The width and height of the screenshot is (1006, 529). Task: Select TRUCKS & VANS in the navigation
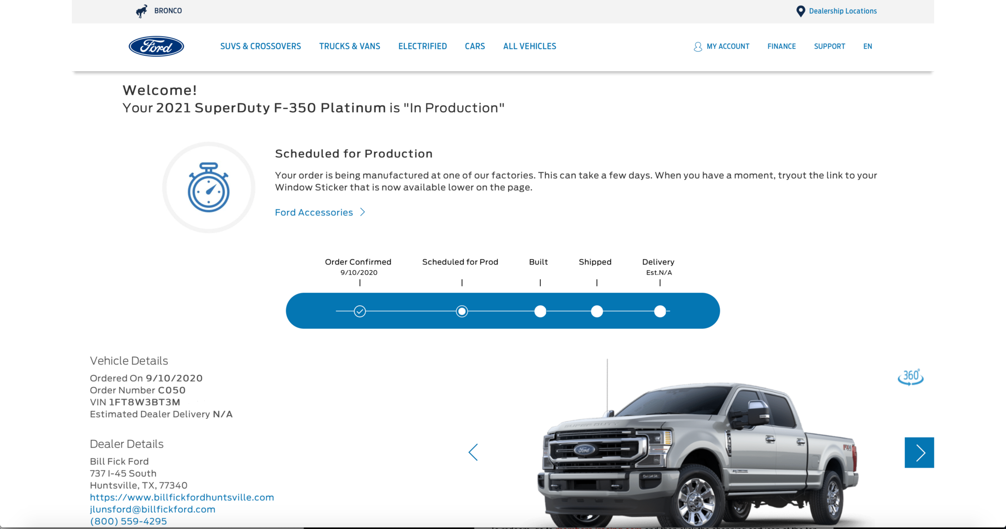tap(350, 46)
